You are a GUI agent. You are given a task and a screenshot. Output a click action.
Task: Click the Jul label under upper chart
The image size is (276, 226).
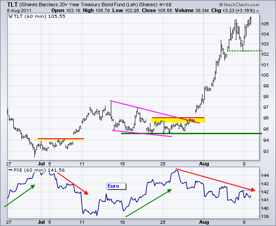41,164
